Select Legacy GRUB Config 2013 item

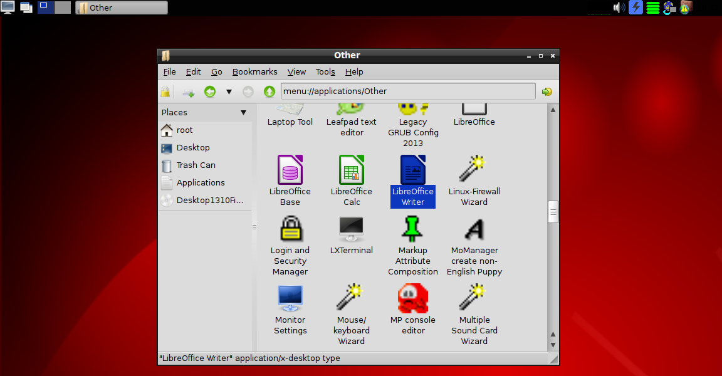coord(413,127)
